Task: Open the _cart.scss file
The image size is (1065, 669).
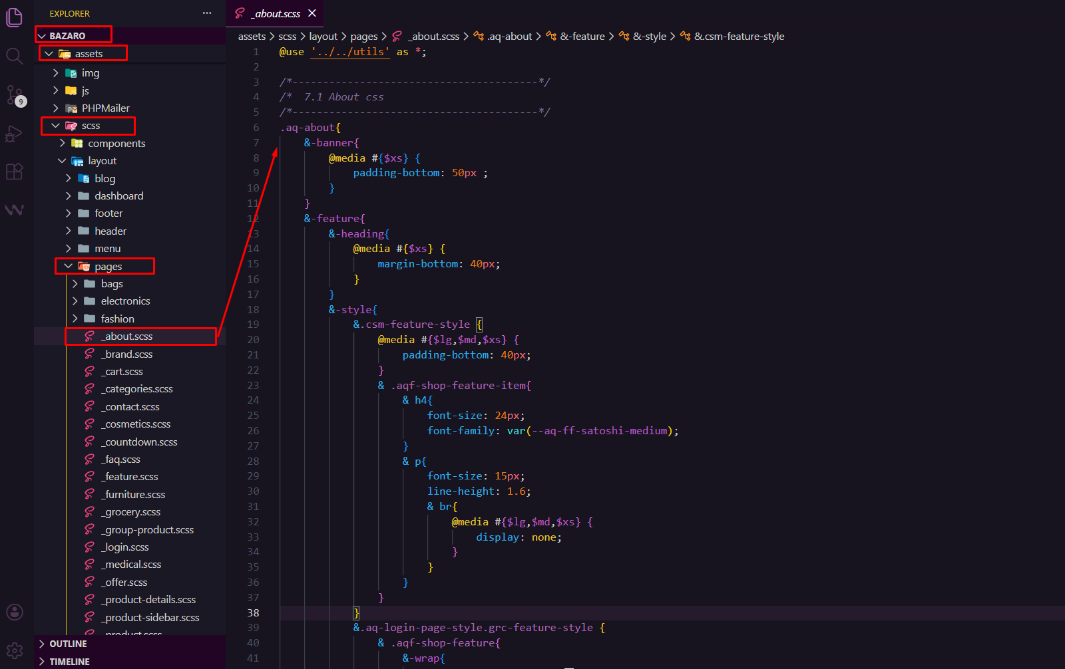Action: (124, 372)
